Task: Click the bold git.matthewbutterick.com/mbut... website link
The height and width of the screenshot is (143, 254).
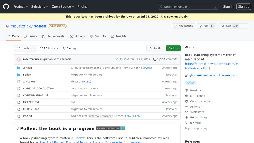Action: 214,75
